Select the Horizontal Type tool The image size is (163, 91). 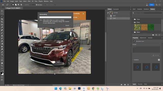click(x=2, y=55)
